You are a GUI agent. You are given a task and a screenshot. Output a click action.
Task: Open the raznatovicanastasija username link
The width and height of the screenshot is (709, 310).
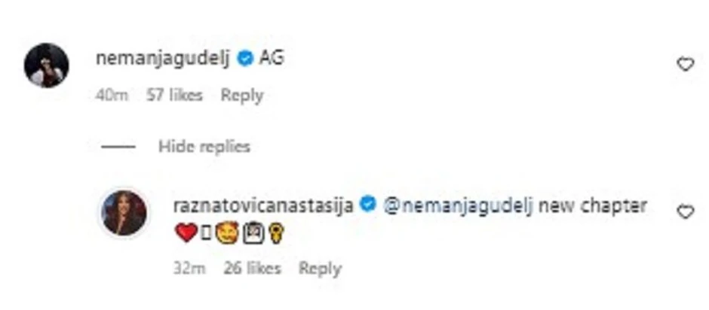(263, 205)
